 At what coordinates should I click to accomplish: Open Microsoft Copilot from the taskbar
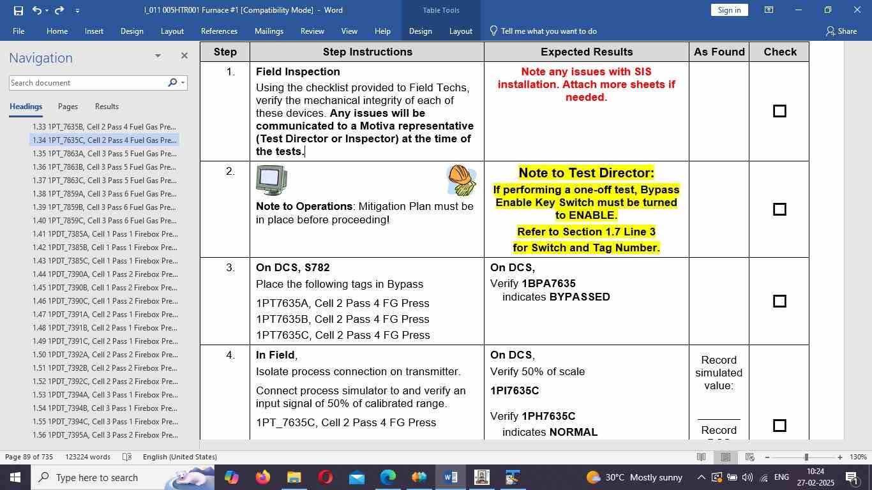click(232, 477)
